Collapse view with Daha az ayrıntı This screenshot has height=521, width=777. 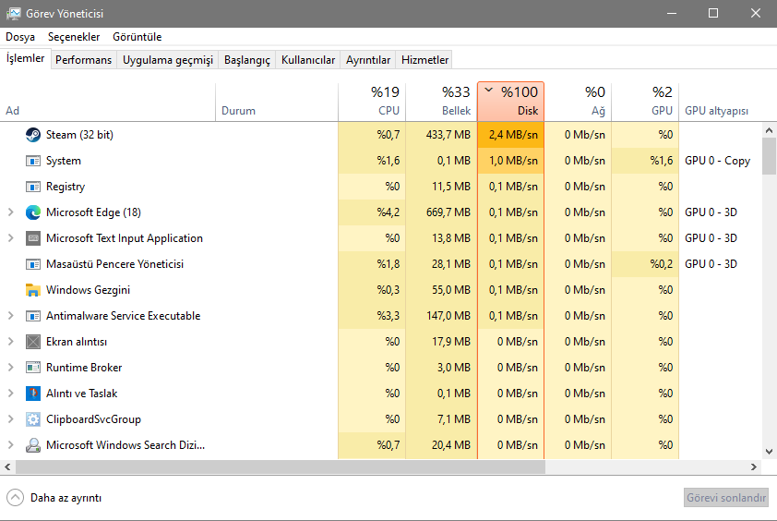click(55, 498)
